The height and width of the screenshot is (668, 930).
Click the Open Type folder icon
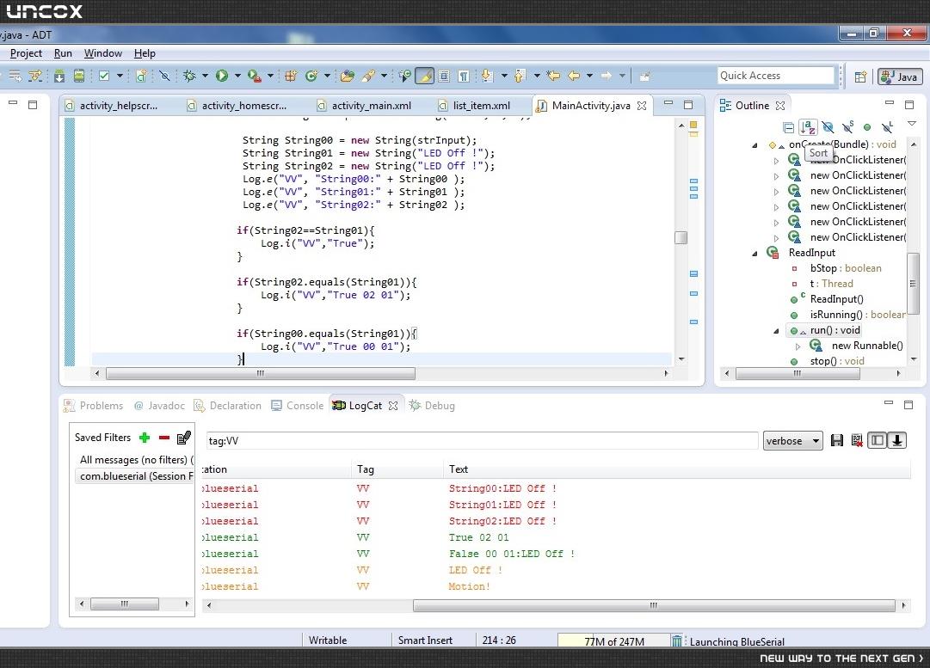[x=348, y=76]
